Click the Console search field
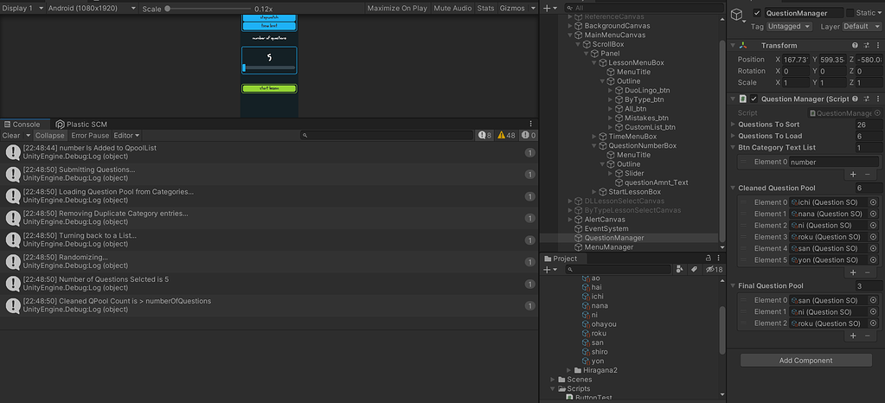 (388, 136)
